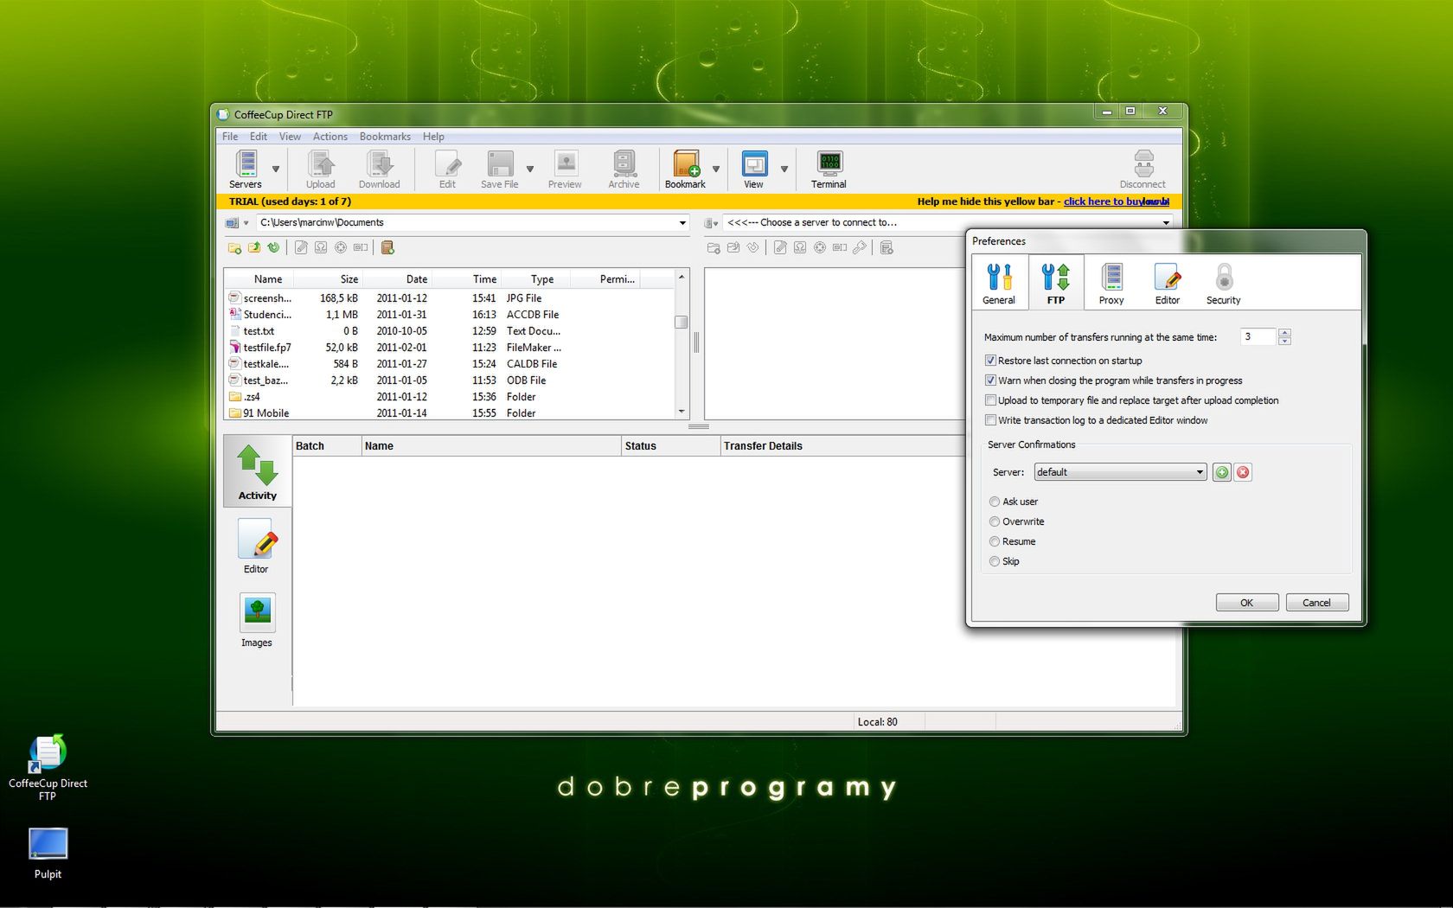Open the Terminal toolbar icon
The height and width of the screenshot is (908, 1453).
(829, 169)
